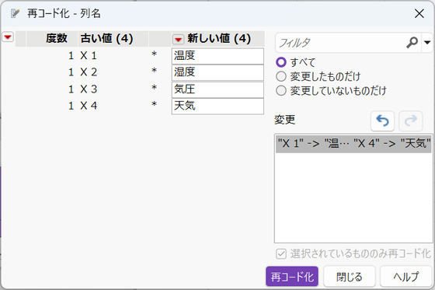Click the filter magnifier icon
The height and width of the screenshot is (290, 435).
[x=412, y=43]
